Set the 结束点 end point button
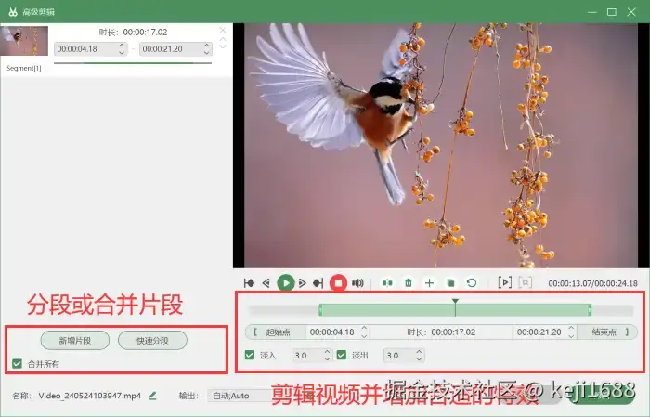The image size is (650, 417). [x=607, y=332]
